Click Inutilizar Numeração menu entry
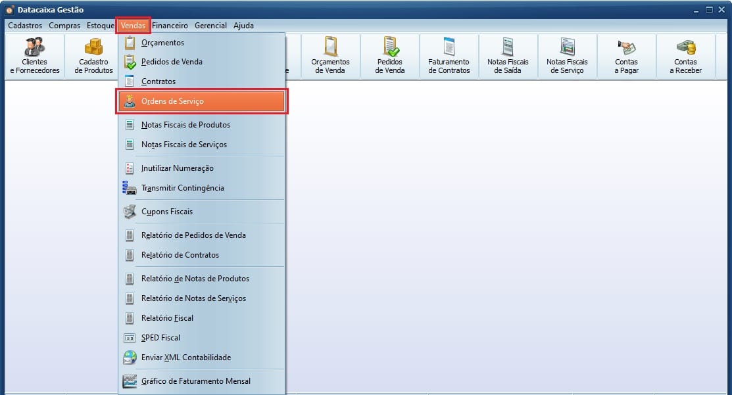 coord(177,168)
